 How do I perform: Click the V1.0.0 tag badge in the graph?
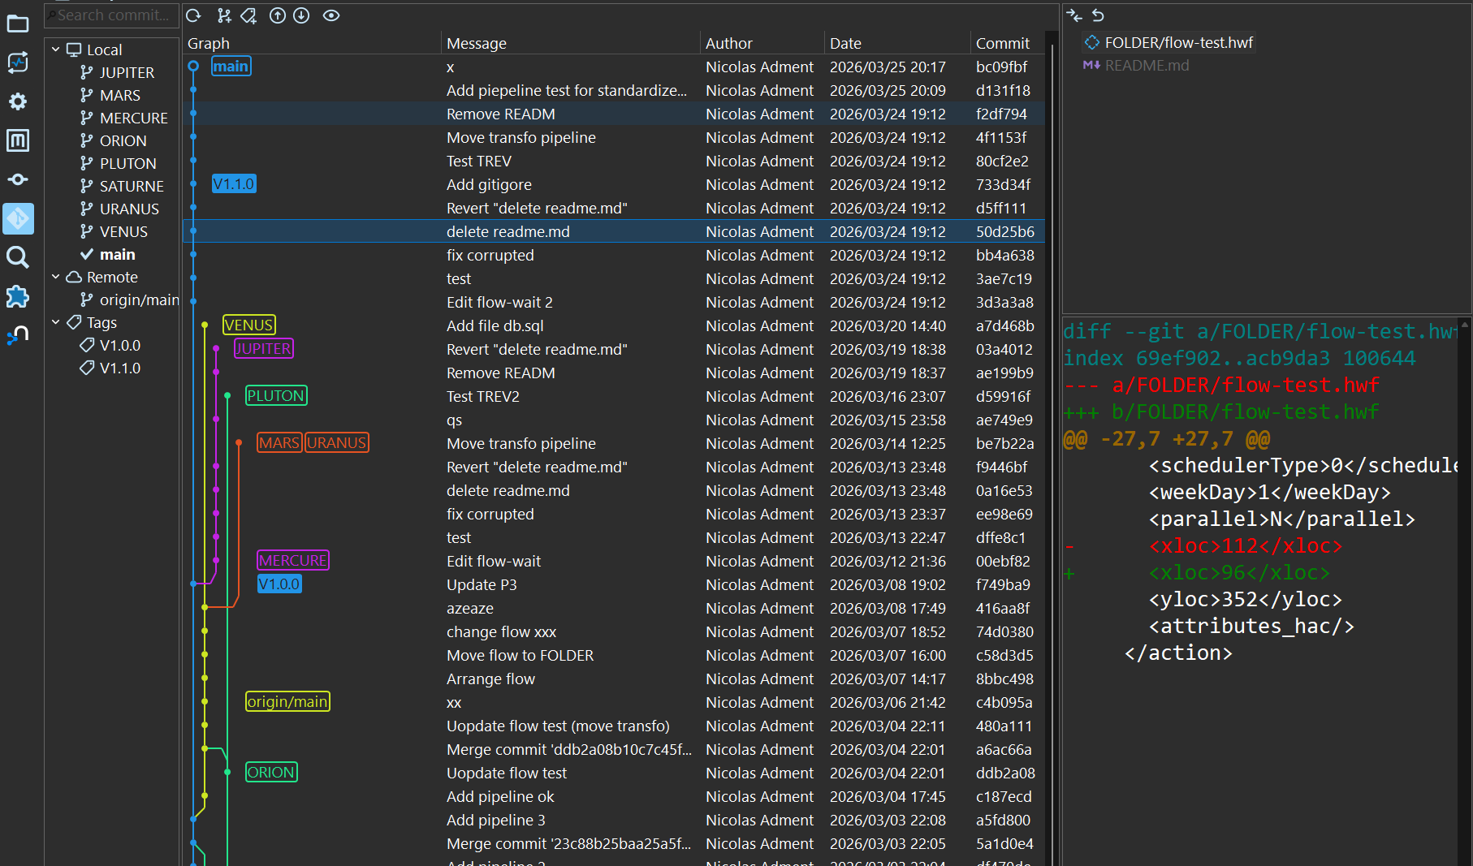point(279,584)
